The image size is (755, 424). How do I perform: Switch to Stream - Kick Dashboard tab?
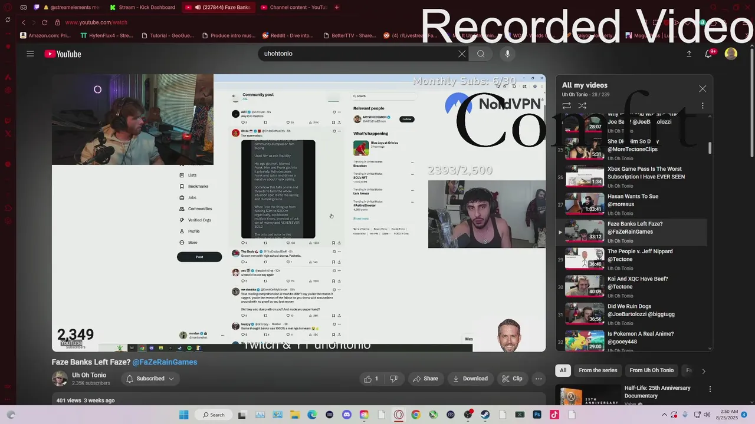point(143,7)
